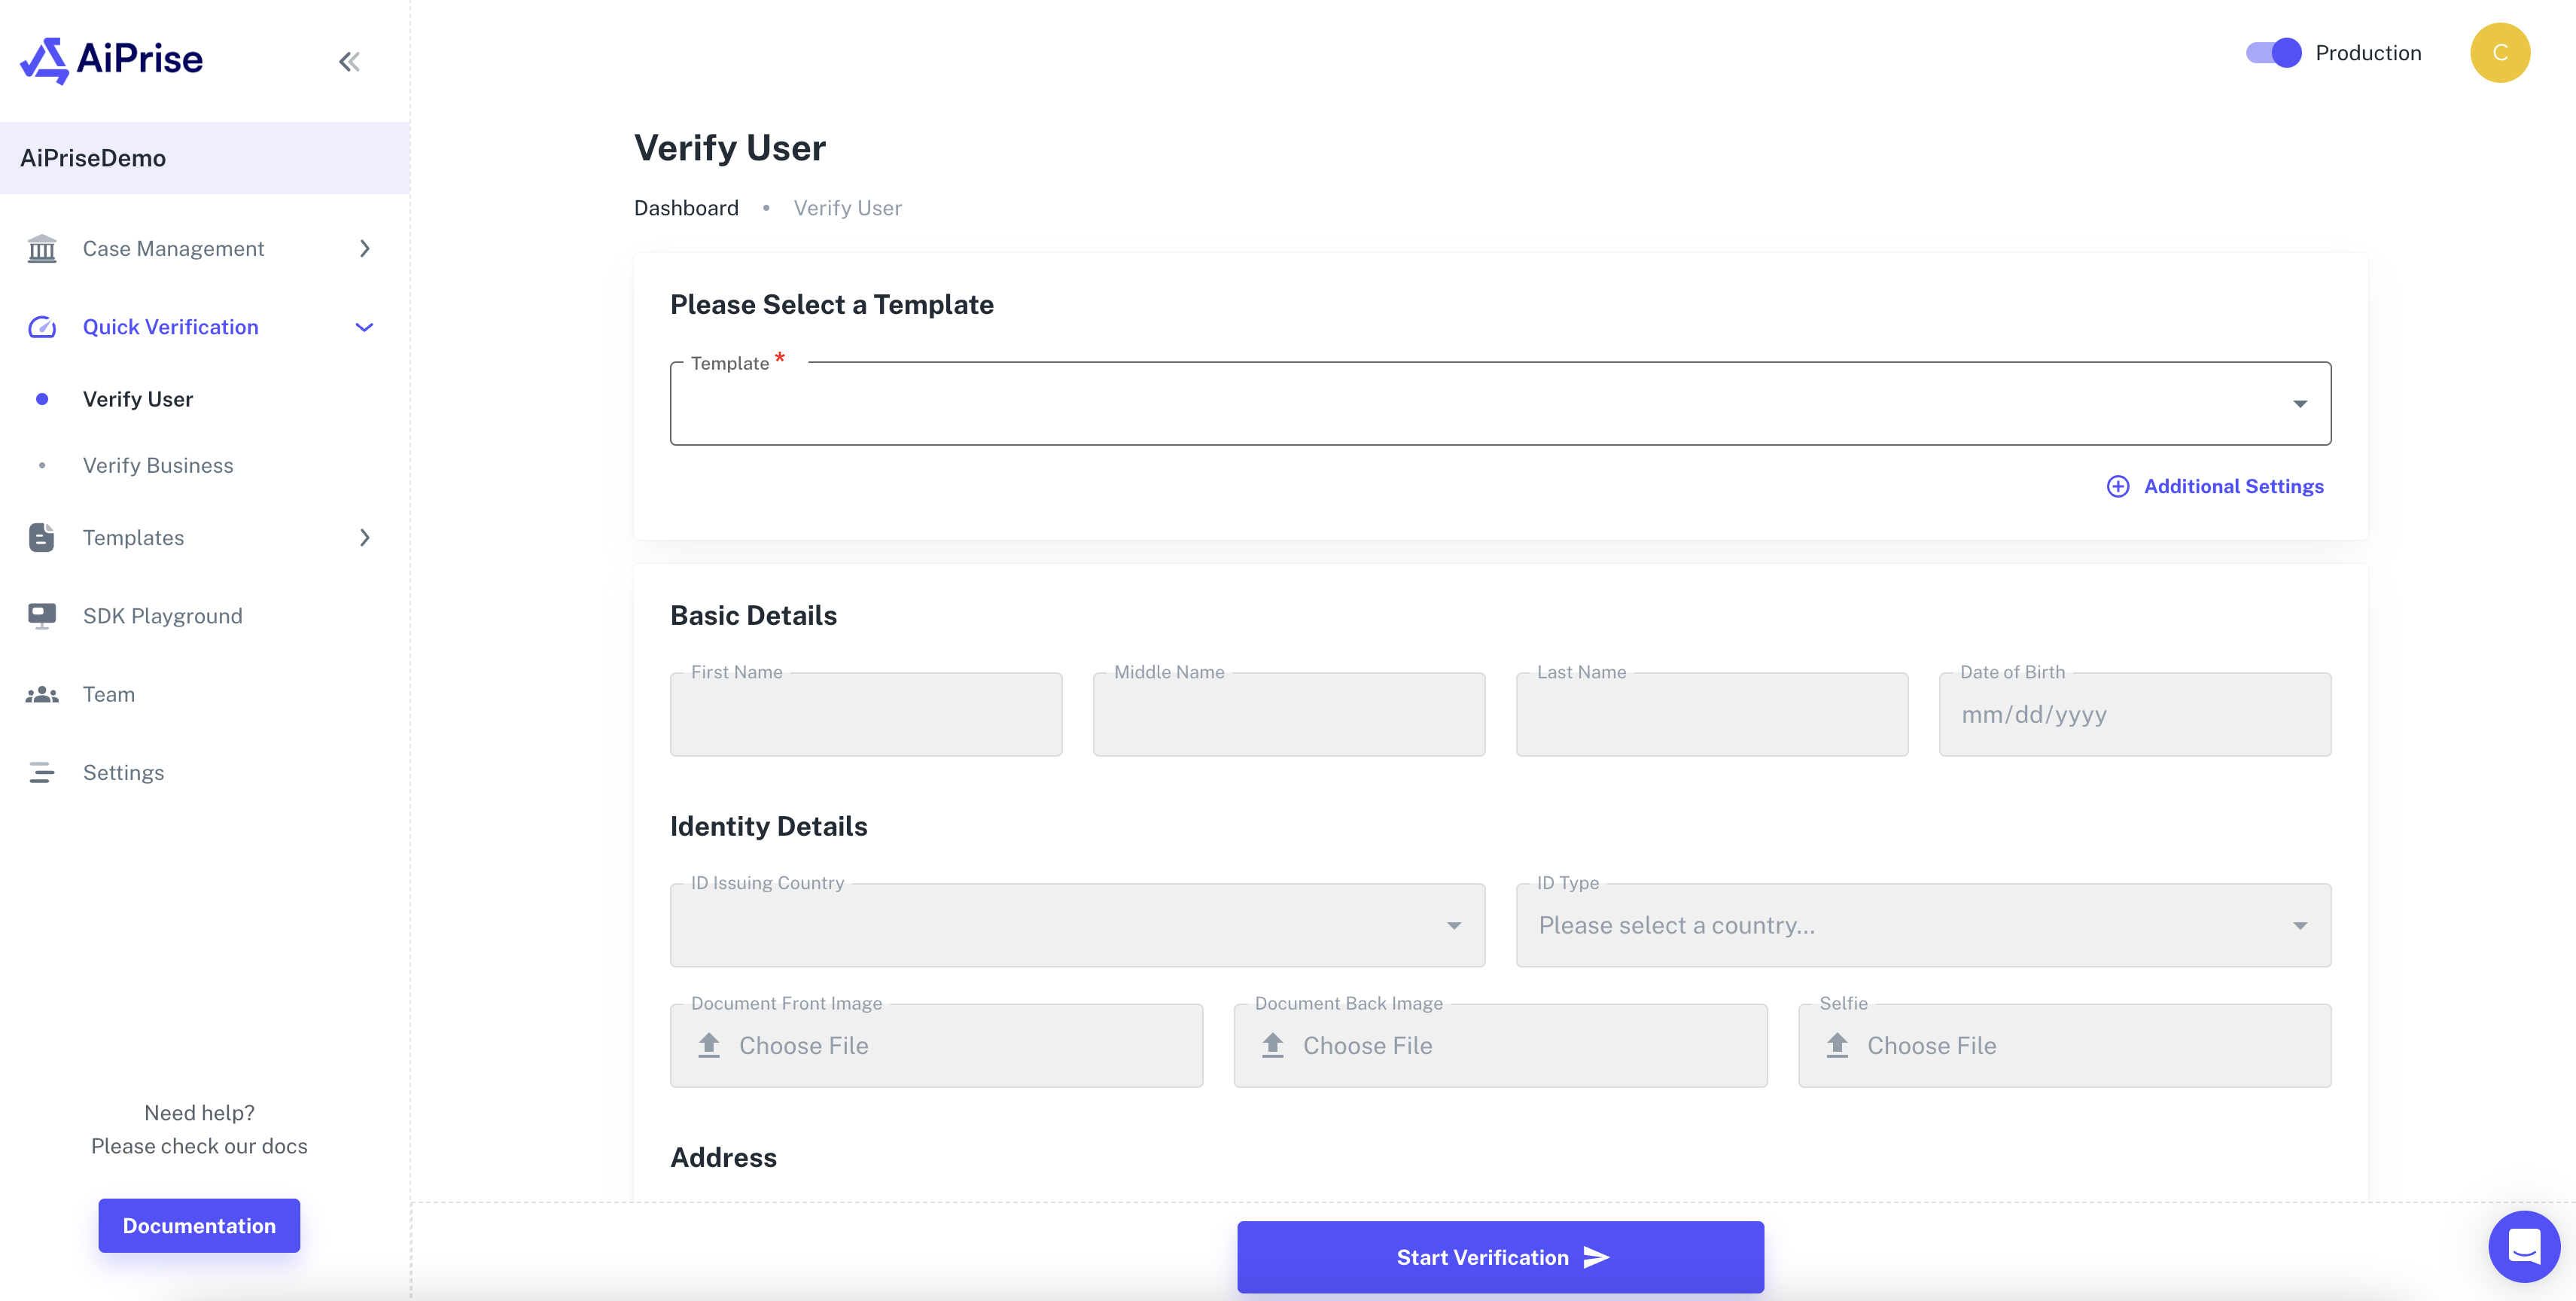This screenshot has height=1301, width=2576.
Task: Click the collapse sidebar arrow icon
Action: (349, 62)
